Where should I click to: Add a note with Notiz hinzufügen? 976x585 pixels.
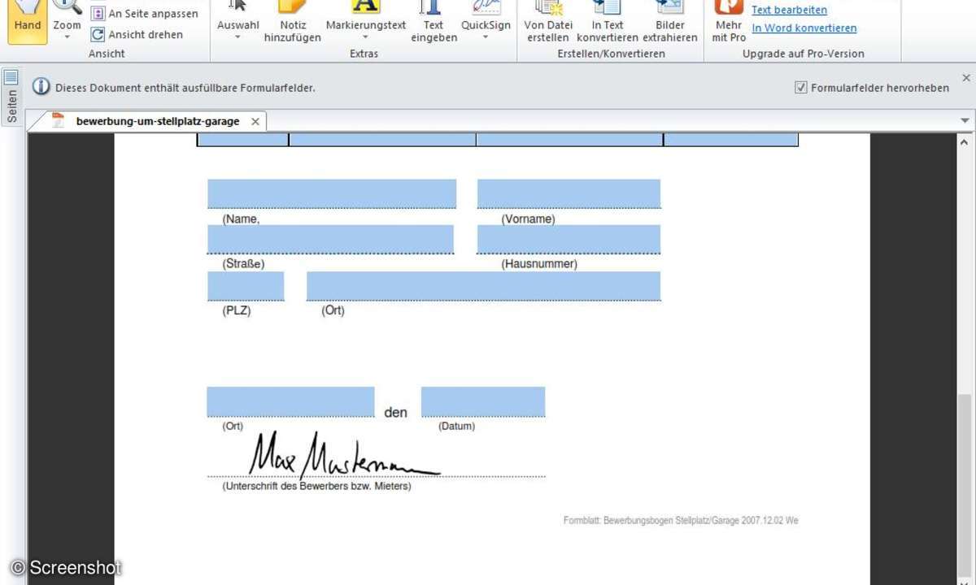click(x=292, y=22)
